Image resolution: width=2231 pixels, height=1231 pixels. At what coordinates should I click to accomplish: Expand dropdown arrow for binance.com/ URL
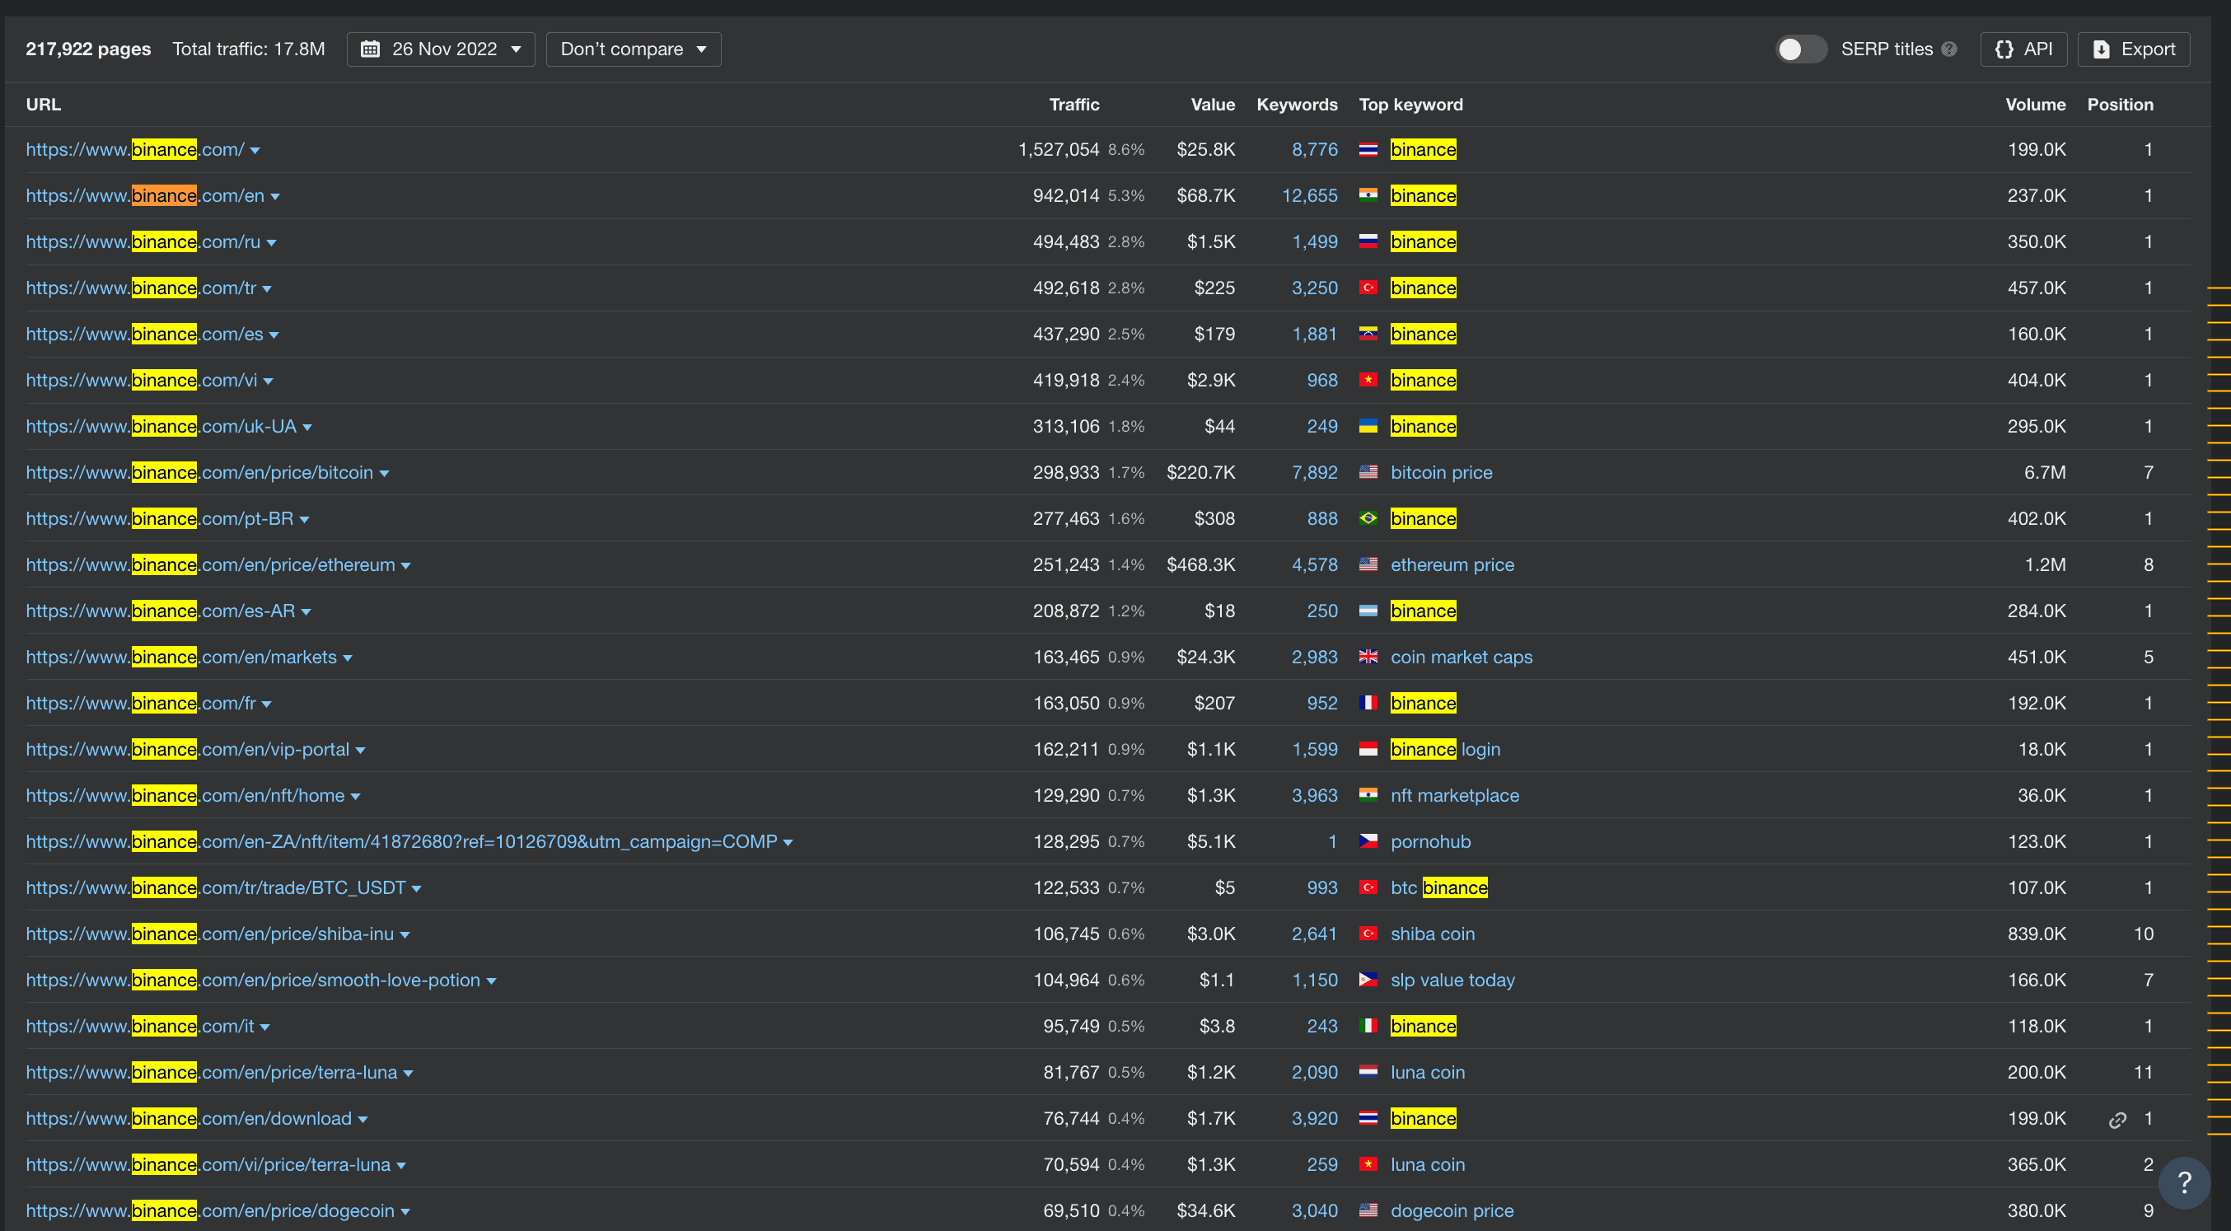pos(255,151)
